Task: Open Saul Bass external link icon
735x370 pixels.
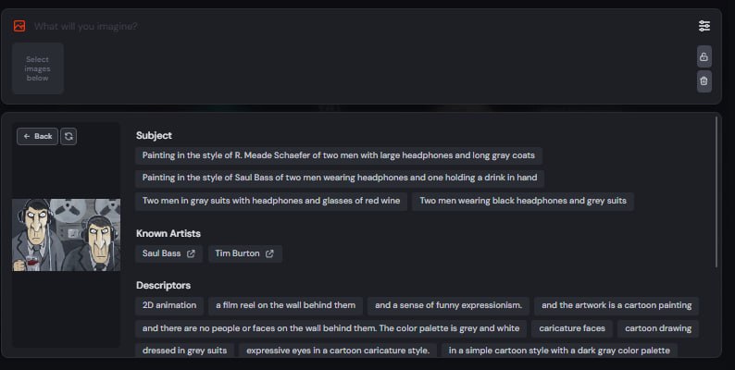Action: pos(191,253)
